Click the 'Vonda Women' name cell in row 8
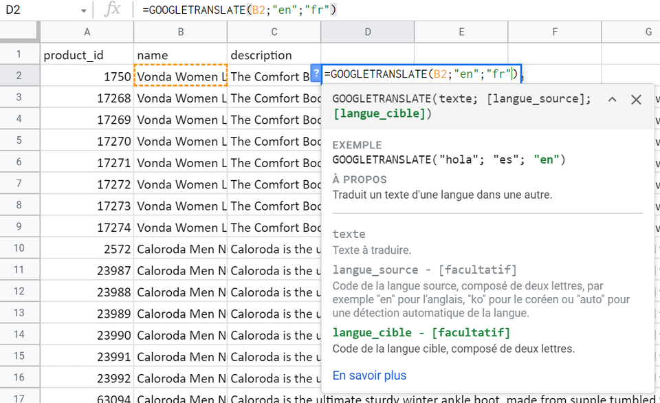This screenshot has width=660, height=403. [181, 205]
